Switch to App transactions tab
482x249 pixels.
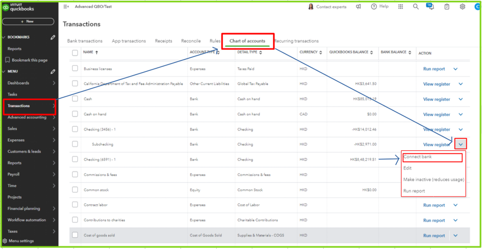129,41
